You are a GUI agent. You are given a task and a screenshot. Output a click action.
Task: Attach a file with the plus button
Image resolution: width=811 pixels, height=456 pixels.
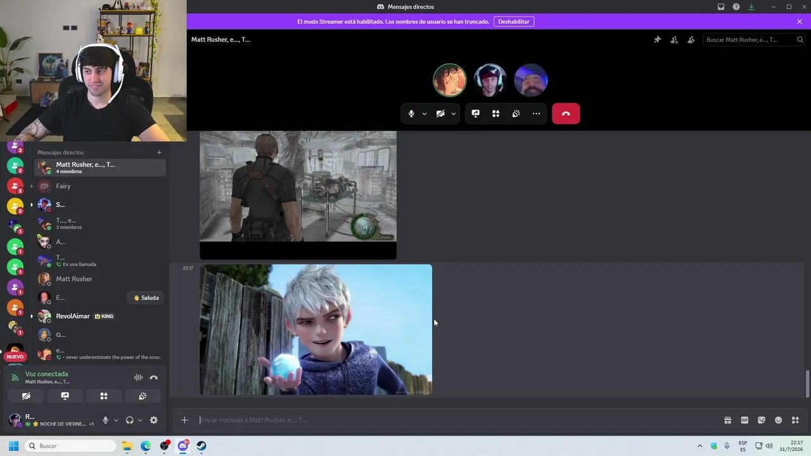184,420
